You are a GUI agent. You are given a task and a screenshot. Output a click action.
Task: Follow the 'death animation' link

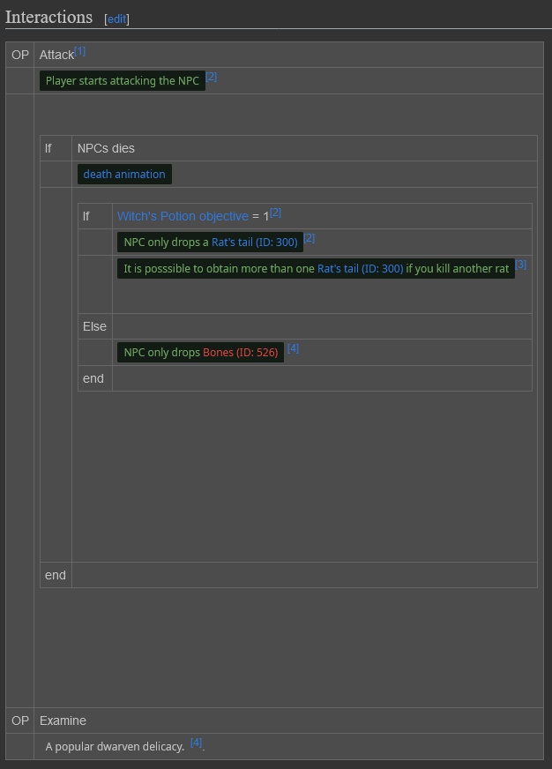point(124,175)
